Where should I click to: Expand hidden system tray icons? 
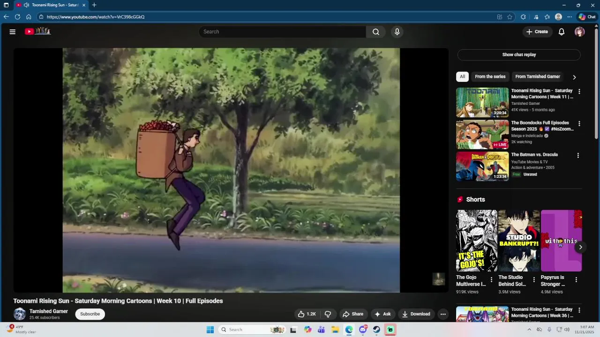pos(529,330)
